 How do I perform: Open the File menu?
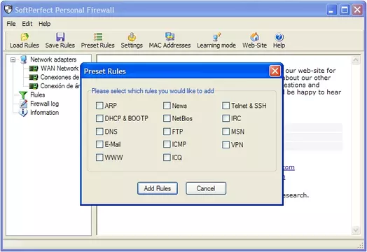coord(11,24)
